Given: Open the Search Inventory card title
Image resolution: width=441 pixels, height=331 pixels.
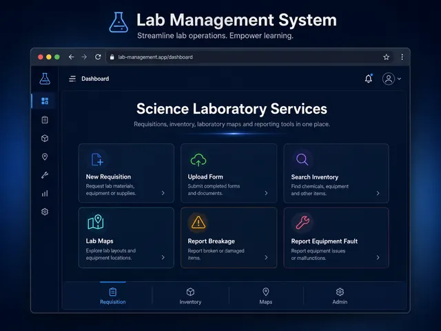Looking at the screenshot, I should 315,177.
